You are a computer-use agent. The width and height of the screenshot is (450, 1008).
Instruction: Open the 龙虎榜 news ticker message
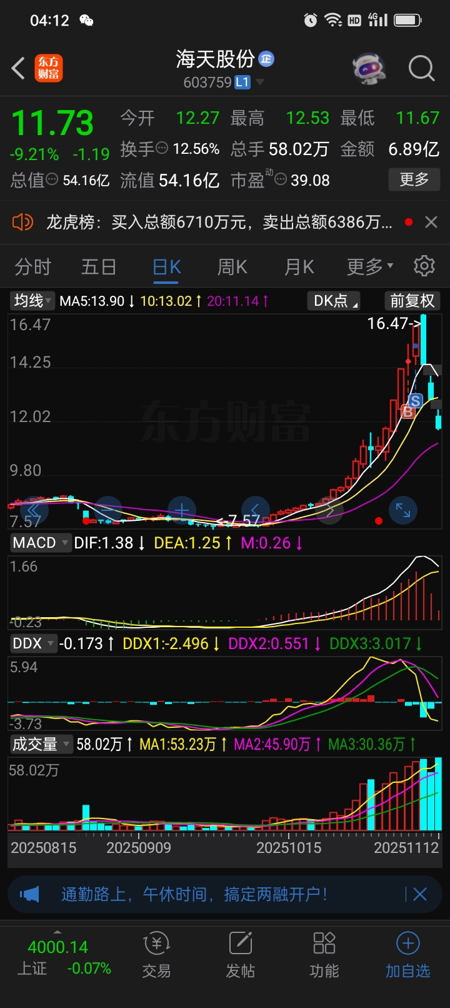(x=219, y=222)
